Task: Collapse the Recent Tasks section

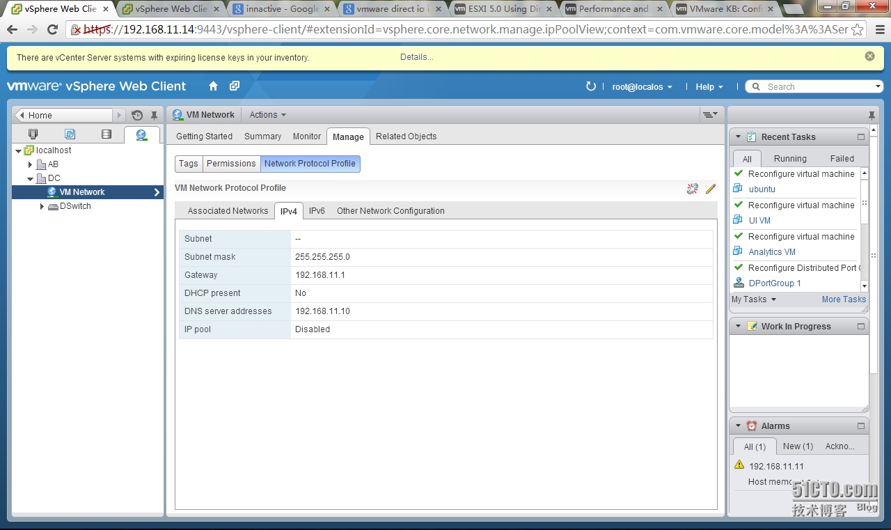Action: (x=739, y=137)
